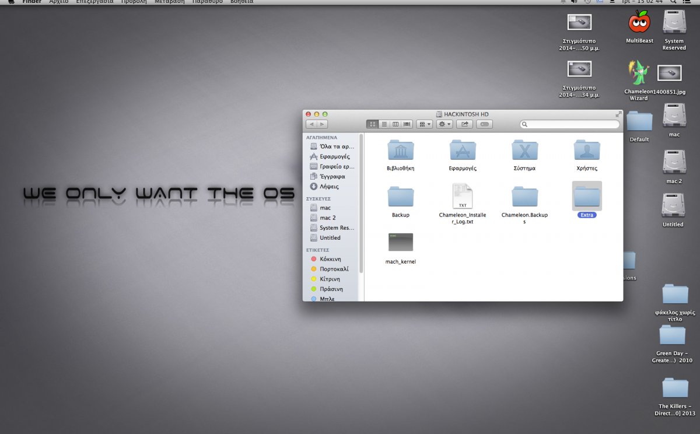Open the Προβολή menu
This screenshot has width=700, height=434.
[134, 2]
